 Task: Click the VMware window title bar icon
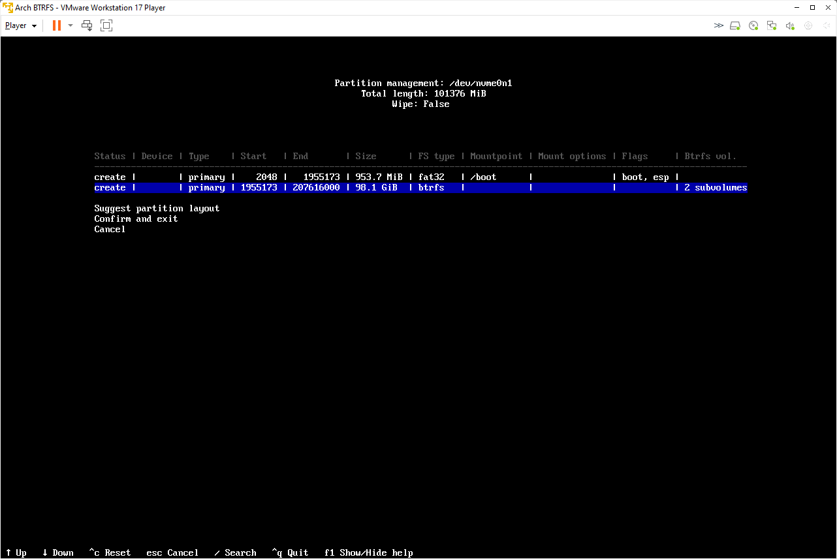(8, 8)
